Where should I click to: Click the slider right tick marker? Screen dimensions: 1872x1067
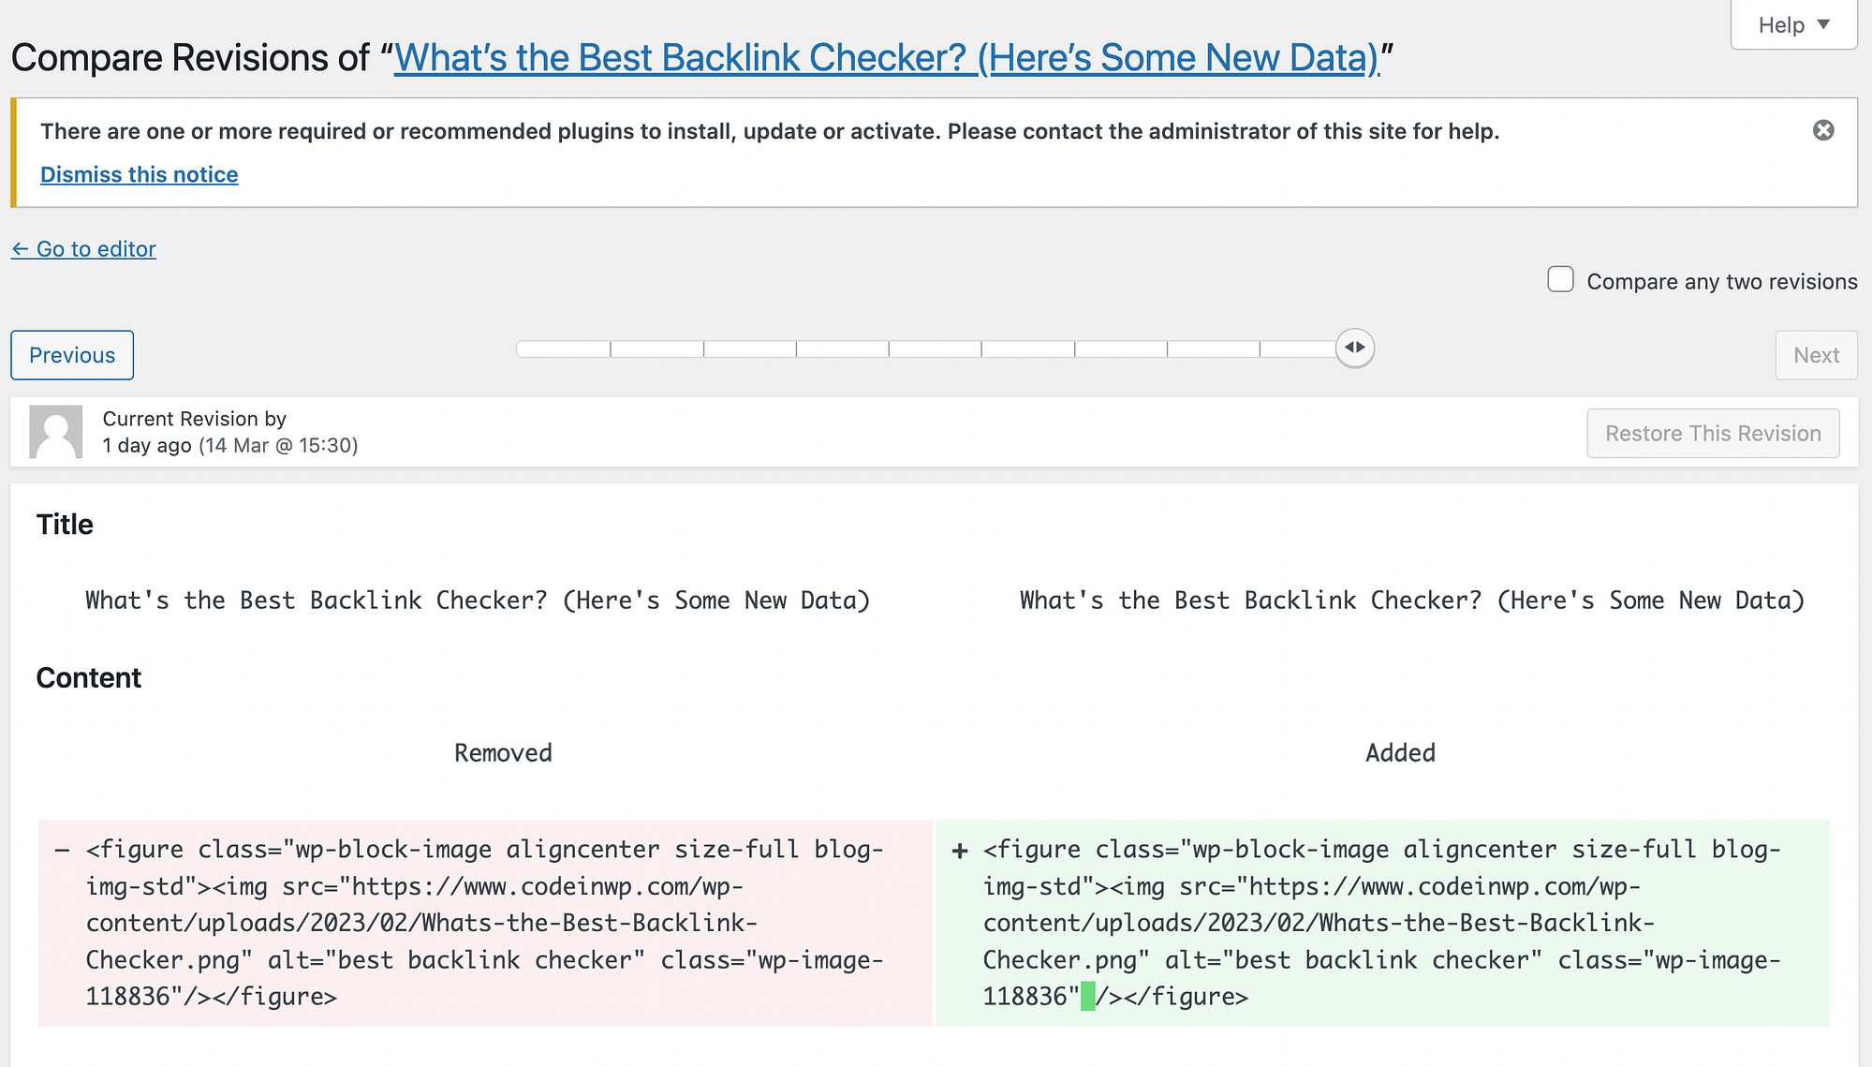[1261, 348]
